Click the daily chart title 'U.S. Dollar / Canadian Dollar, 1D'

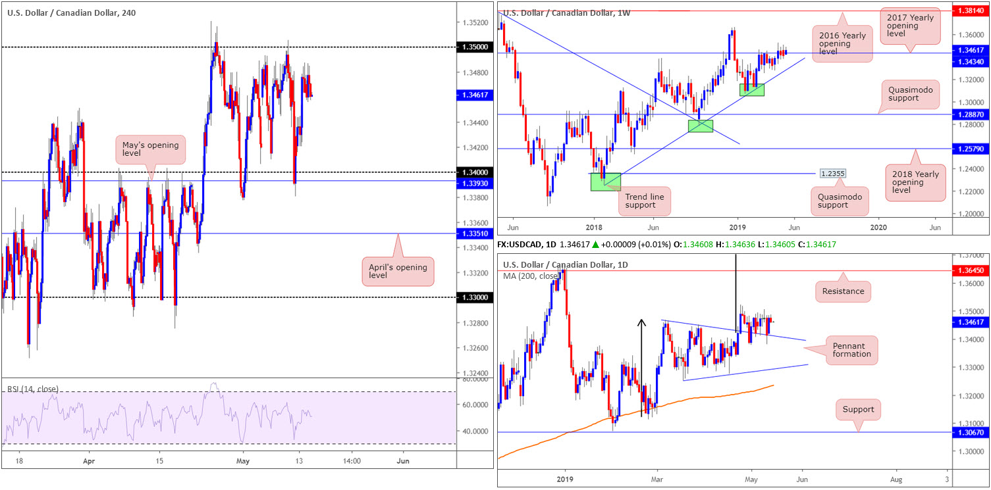point(565,264)
